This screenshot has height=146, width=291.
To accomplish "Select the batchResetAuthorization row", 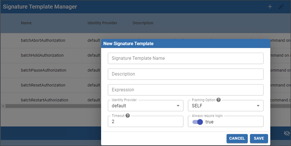I will pos(43,85).
